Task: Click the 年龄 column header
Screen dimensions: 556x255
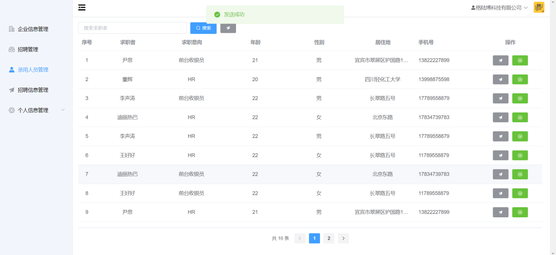Action: tap(255, 42)
